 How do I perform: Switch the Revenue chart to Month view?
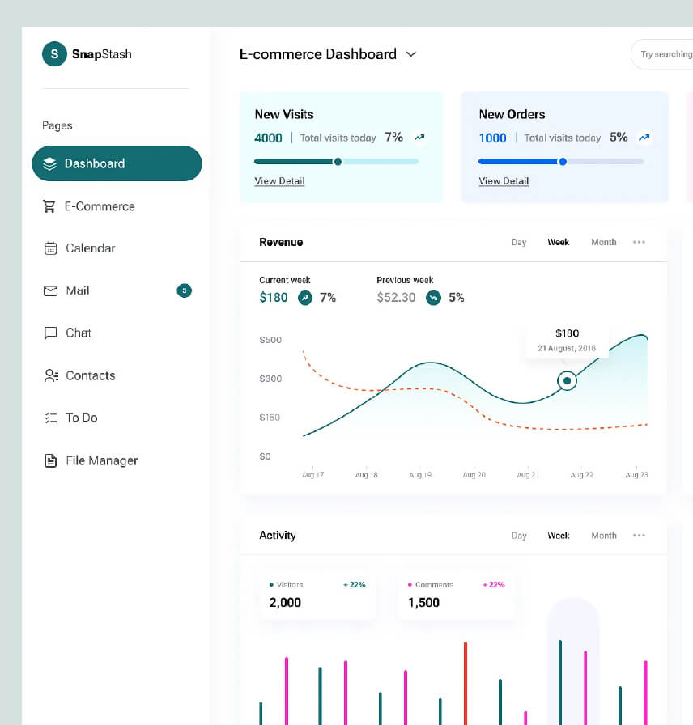click(x=603, y=241)
